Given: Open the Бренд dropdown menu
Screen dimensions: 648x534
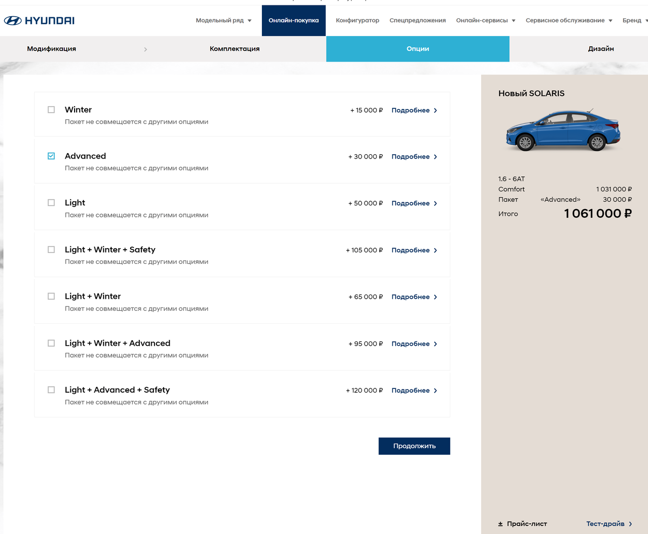Looking at the screenshot, I should (x=634, y=20).
